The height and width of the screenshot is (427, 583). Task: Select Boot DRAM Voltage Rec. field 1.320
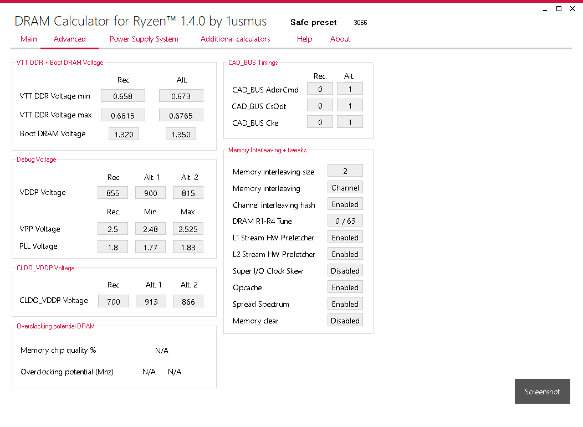tap(124, 134)
